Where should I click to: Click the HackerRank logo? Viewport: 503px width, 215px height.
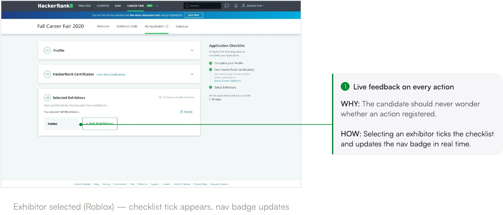[x=55, y=6]
